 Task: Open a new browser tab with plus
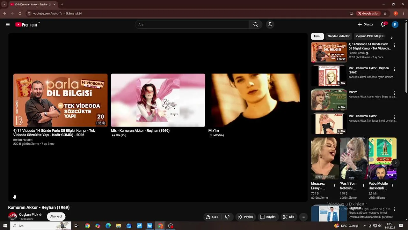(x=62, y=4)
